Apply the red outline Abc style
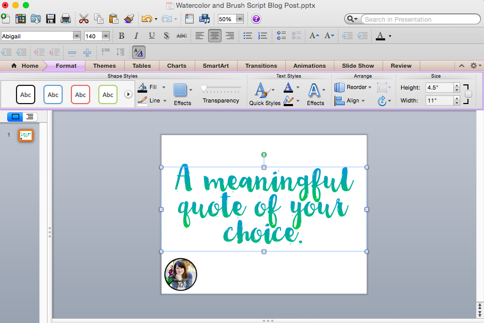Viewport: 484px width, 323px height. click(81, 95)
